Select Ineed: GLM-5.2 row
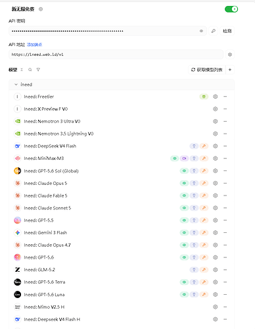 [122, 270]
